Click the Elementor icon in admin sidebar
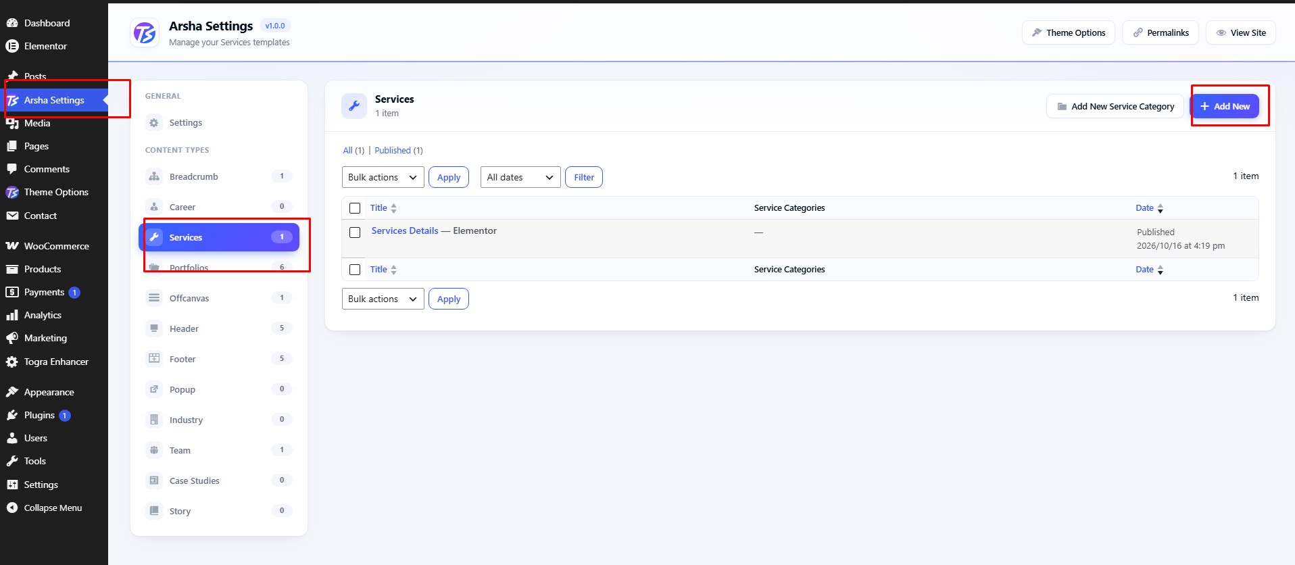1295x565 pixels. [x=12, y=46]
